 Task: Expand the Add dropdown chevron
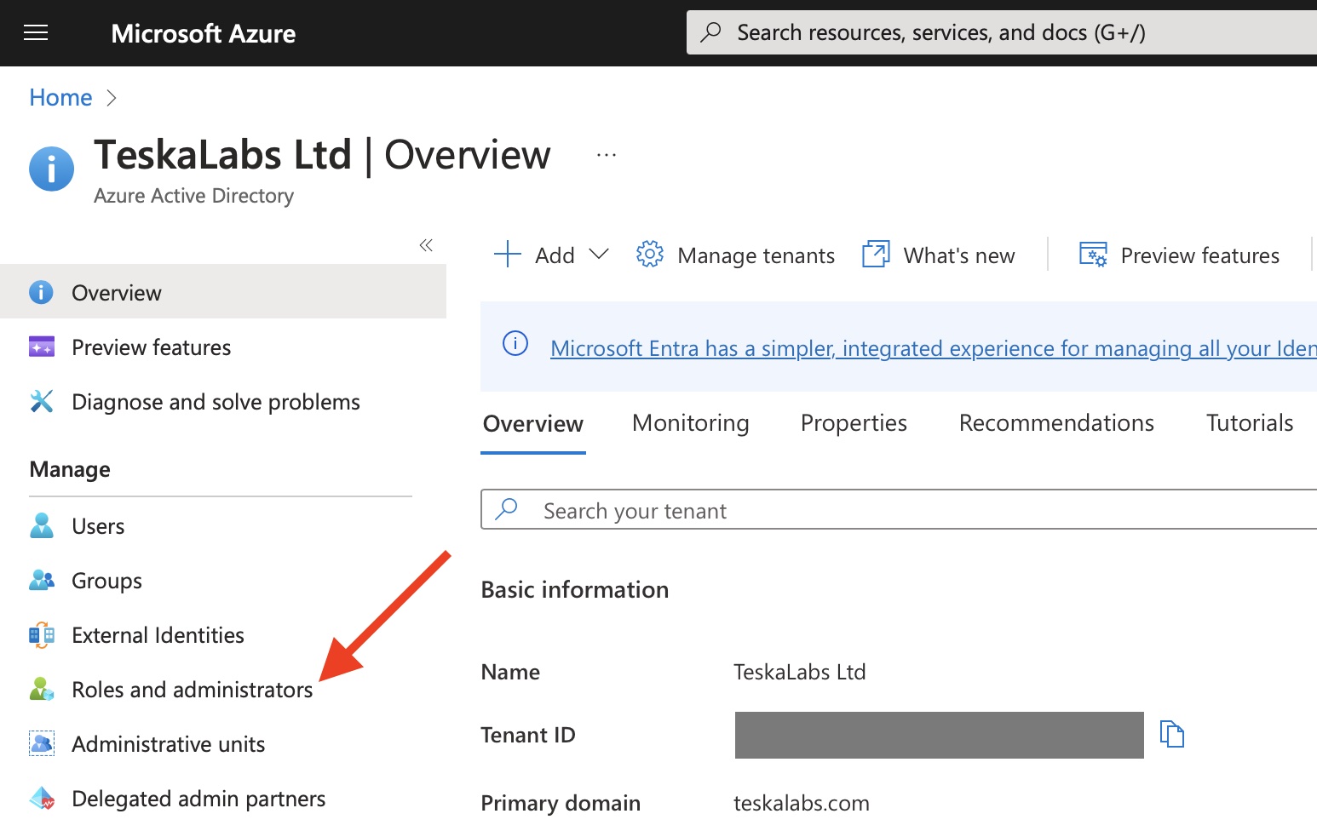point(599,254)
